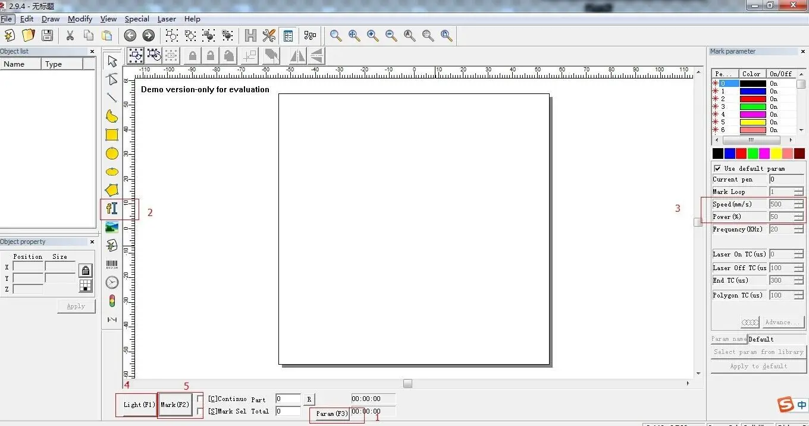The image size is (809, 426).
Task: Select the timer clock tool
Action: click(112, 283)
